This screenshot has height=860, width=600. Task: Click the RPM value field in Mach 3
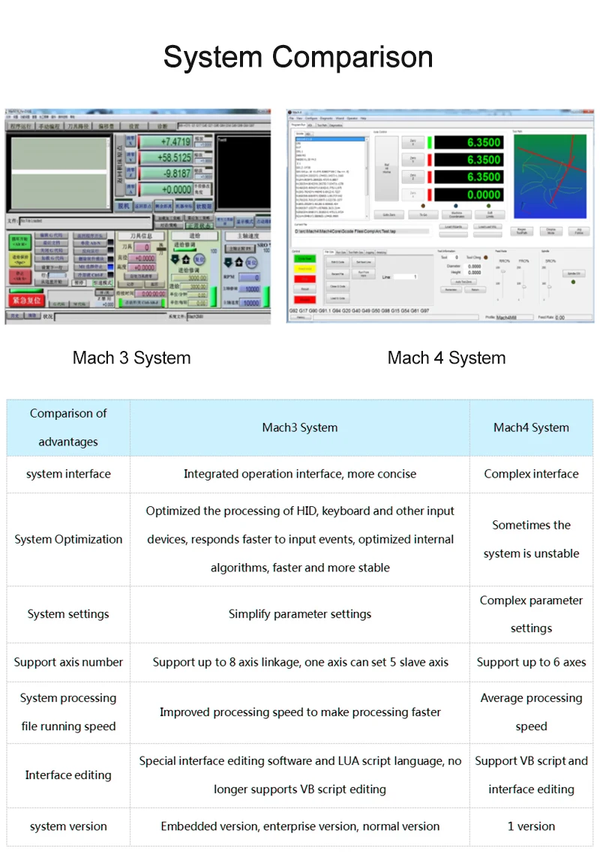tap(250, 277)
